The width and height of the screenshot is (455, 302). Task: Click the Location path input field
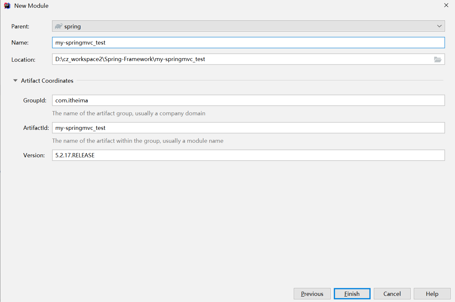click(x=248, y=59)
